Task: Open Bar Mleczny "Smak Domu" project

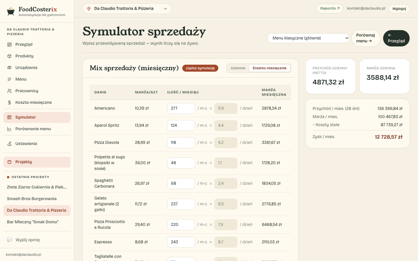Action: pyautogui.click(x=37, y=222)
